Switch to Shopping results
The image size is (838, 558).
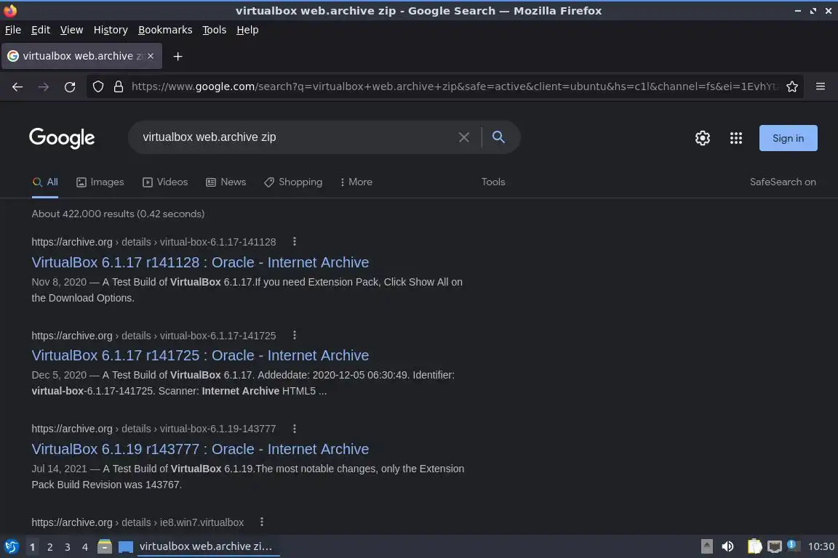(x=293, y=182)
